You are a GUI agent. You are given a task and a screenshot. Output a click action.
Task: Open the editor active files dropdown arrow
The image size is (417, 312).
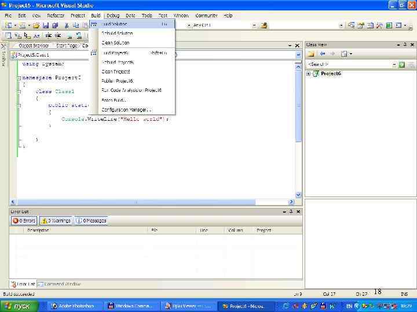click(x=290, y=46)
